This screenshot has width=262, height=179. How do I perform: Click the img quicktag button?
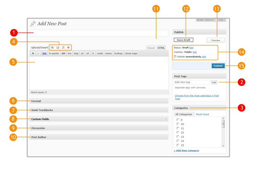pyautogui.click(x=76, y=53)
